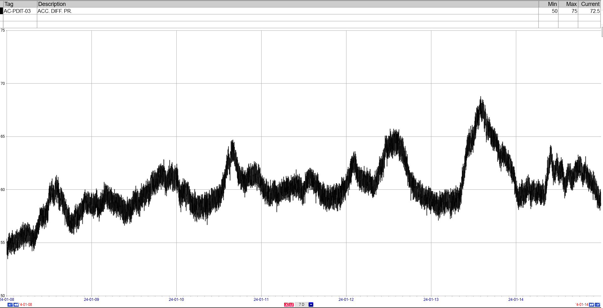Click the rewind double-arrow button
603x308 pixels.
(x=16, y=305)
